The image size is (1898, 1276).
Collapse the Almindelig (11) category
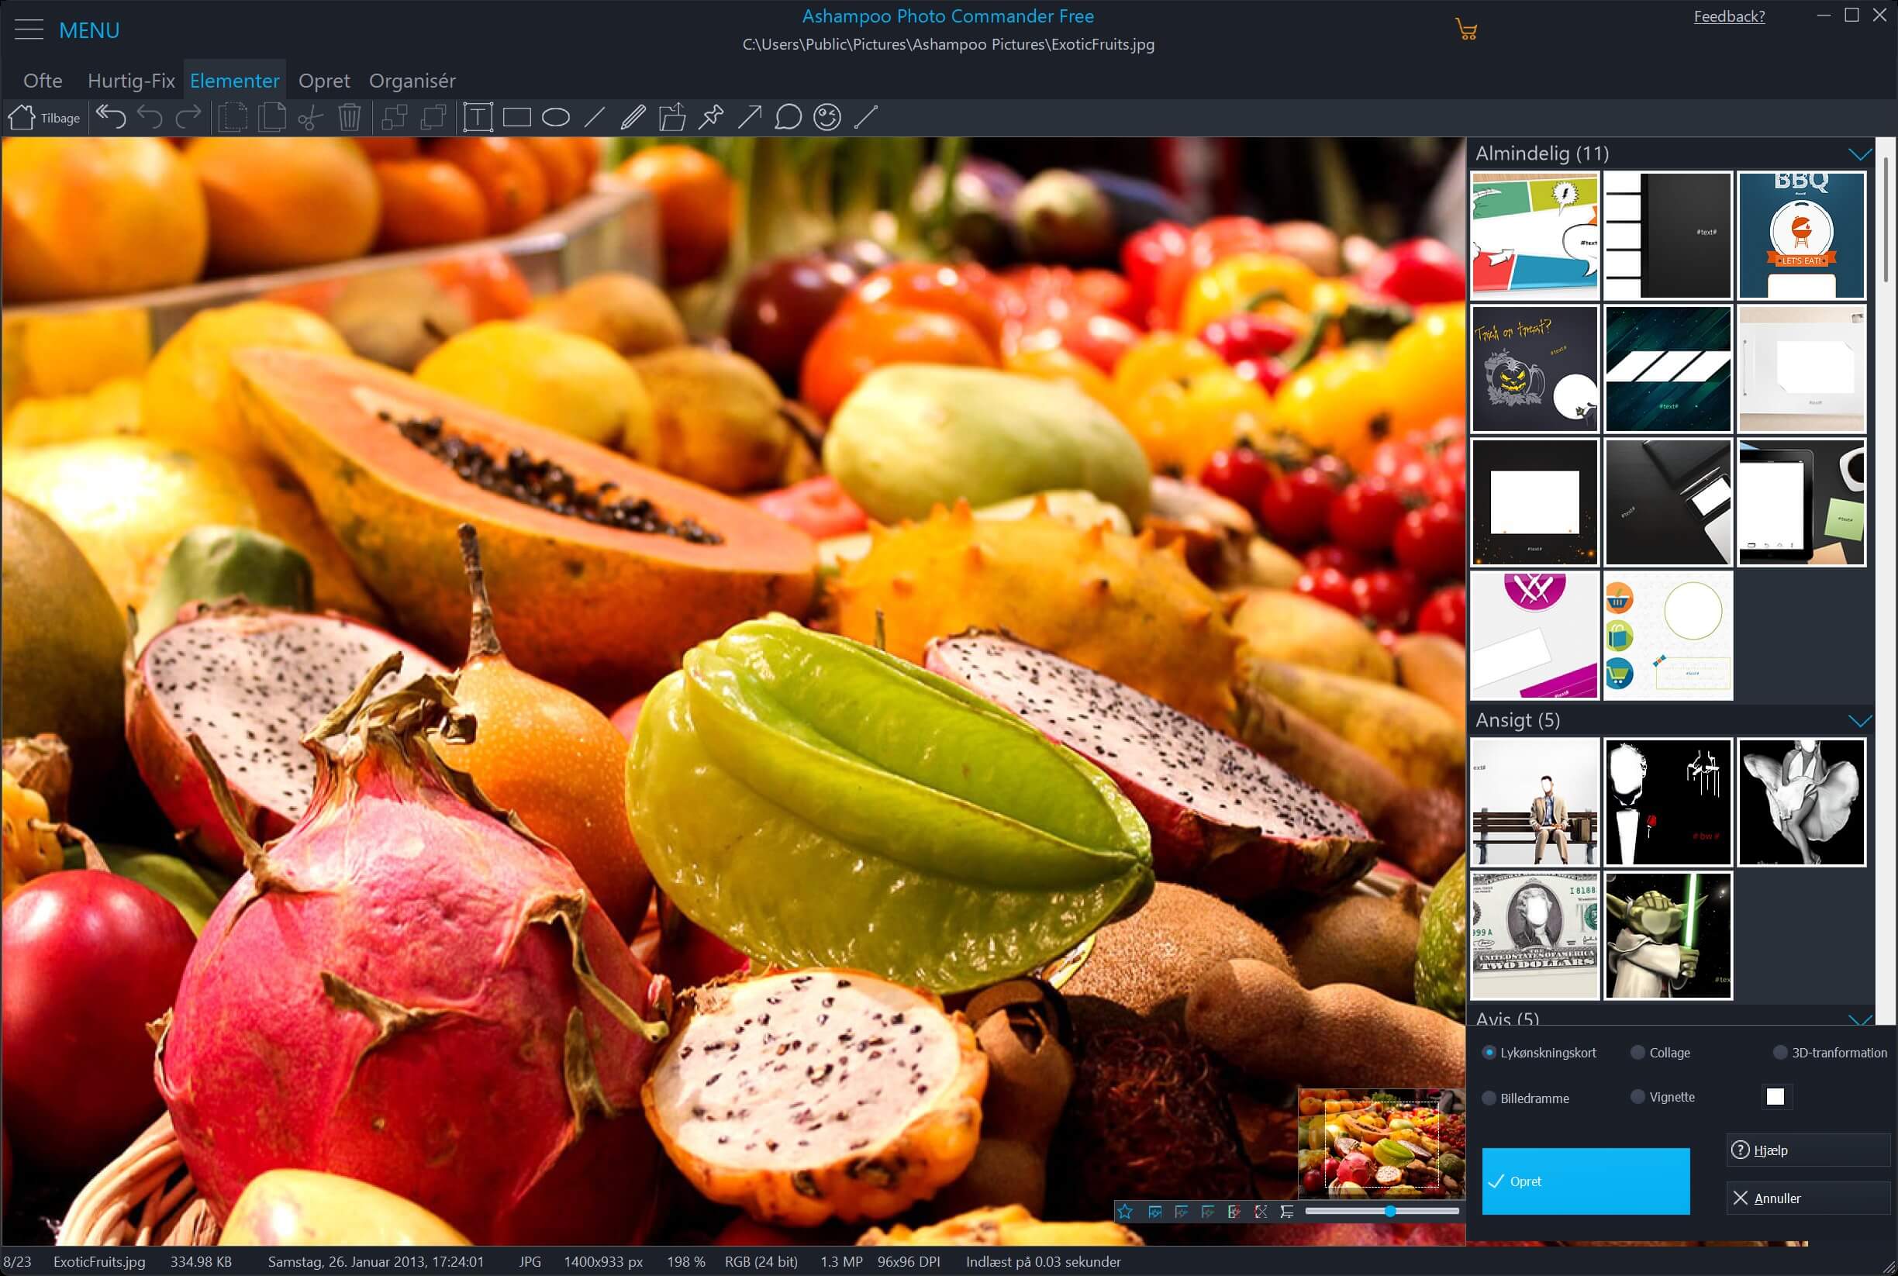click(1860, 153)
